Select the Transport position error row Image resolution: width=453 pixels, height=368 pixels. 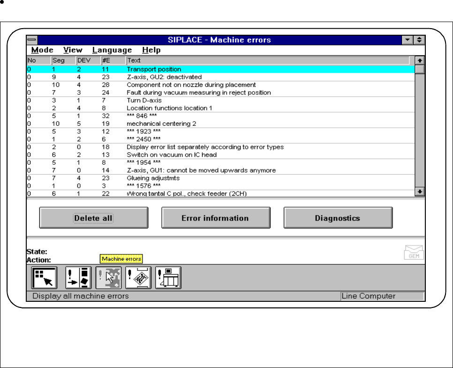(x=221, y=69)
